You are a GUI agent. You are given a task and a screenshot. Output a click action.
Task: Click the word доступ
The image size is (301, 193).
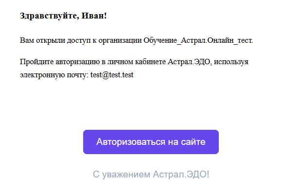(x=79, y=40)
